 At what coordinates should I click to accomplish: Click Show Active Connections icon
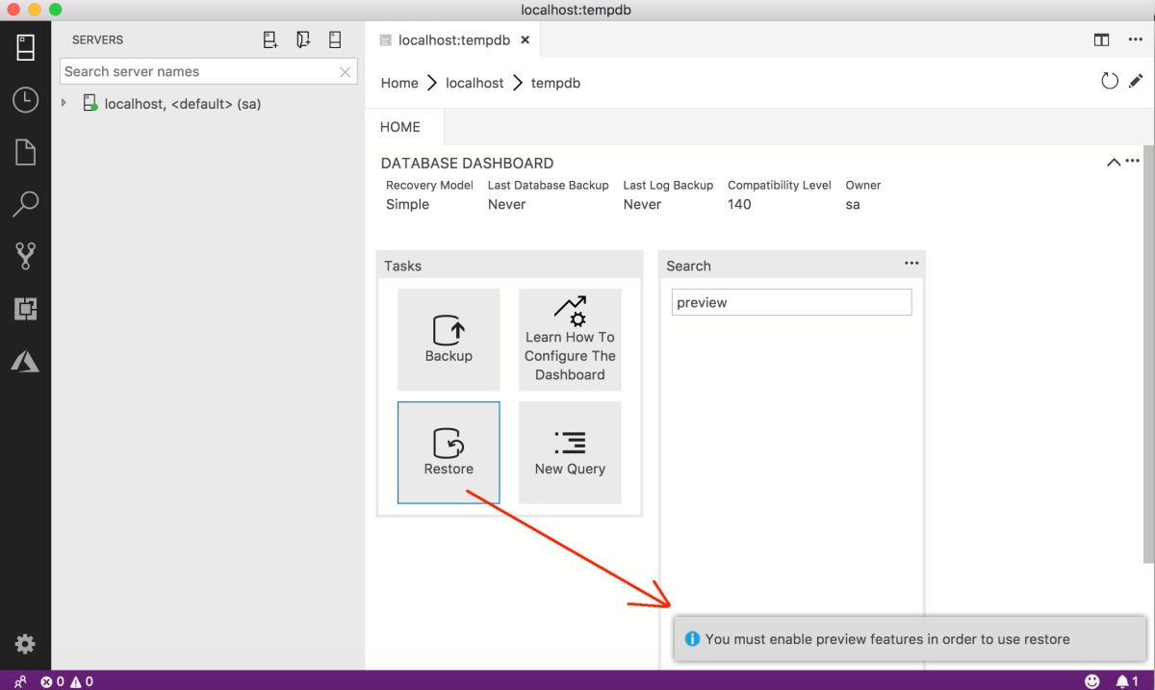coord(335,39)
